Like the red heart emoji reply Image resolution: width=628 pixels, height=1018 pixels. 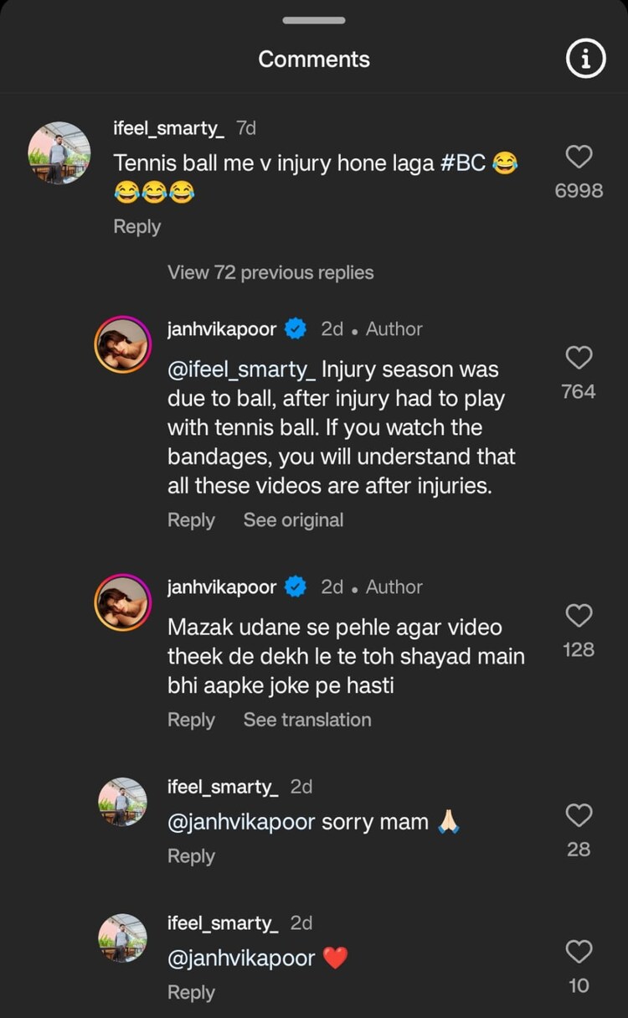tap(579, 952)
